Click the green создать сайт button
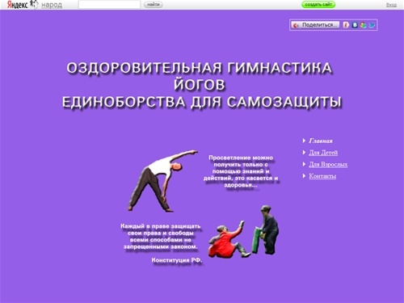Viewport: 404px width, 303px height. (x=318, y=5)
